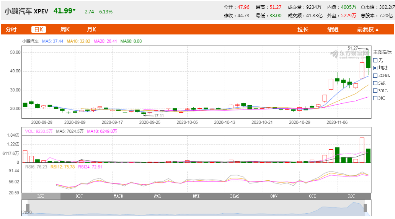This screenshot has height=219, width=395.
Task: Enable the SAR indicator checkbox
Action: (x=375, y=83)
